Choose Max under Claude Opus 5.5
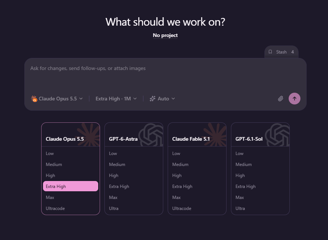328x240 pixels. [x=71, y=197]
